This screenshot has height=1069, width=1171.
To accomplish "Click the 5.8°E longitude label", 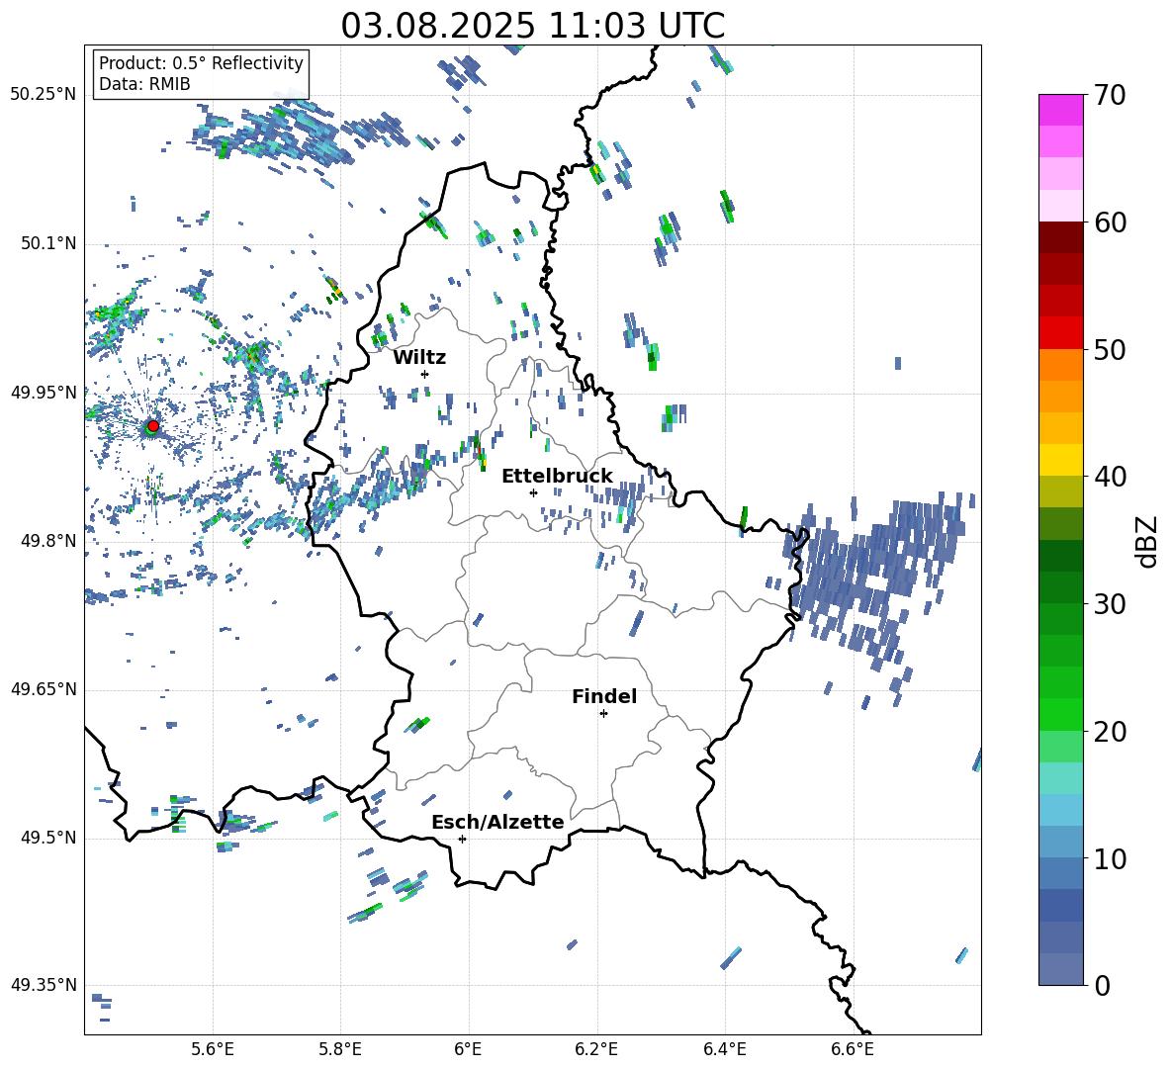I will coord(340,1049).
